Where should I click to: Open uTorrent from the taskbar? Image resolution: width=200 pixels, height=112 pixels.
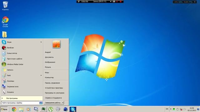(x=51, y=109)
